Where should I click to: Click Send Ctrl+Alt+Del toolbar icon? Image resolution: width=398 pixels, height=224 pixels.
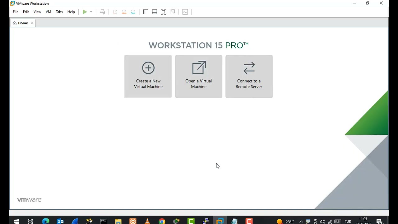pos(102,12)
